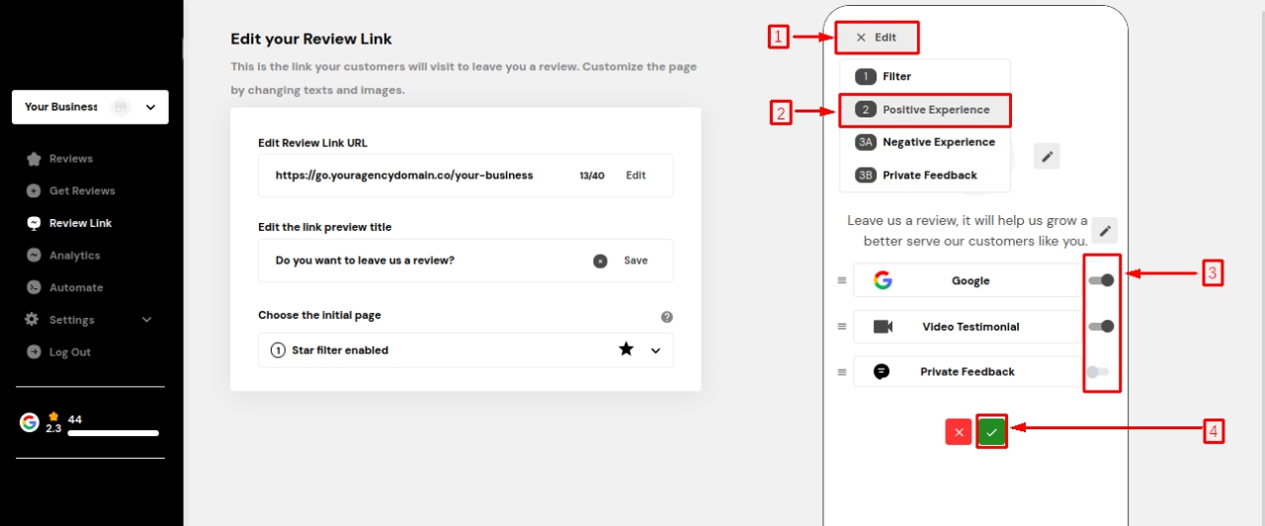The width and height of the screenshot is (1265, 526).
Task: Expand the Settings submenu in sidebar
Action: tap(147, 320)
